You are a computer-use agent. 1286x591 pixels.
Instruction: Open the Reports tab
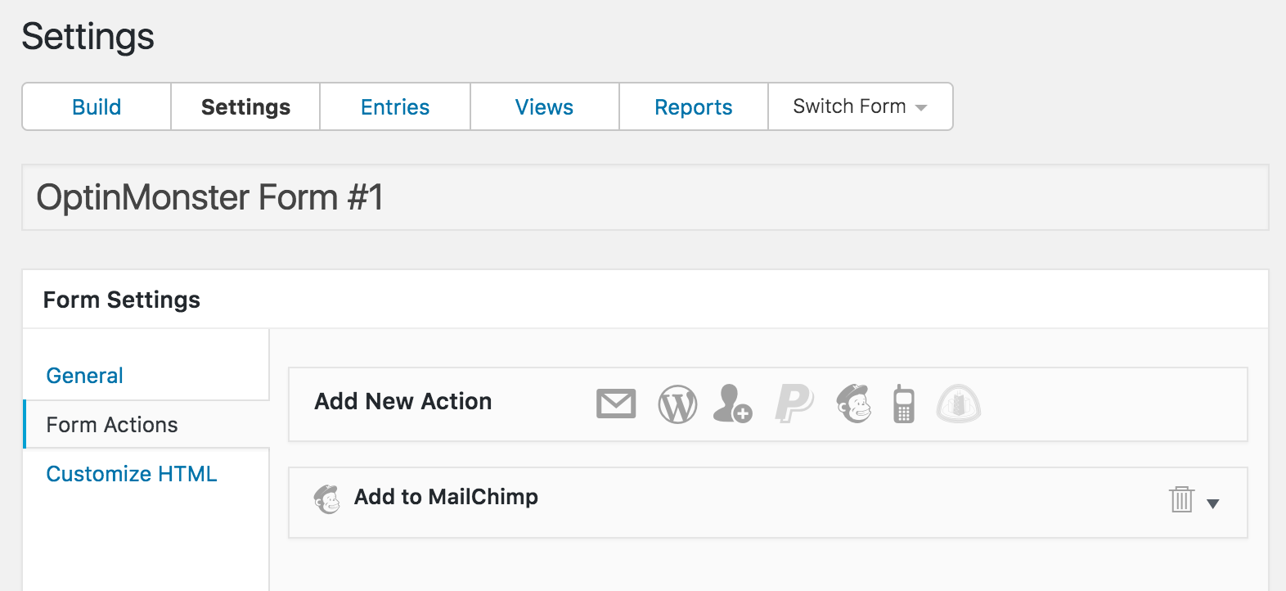coord(694,106)
